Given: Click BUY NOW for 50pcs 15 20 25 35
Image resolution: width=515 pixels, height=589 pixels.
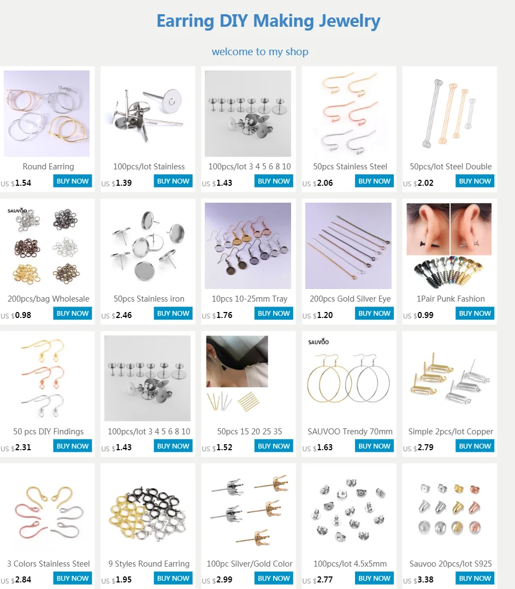Looking at the screenshot, I should (x=274, y=446).
